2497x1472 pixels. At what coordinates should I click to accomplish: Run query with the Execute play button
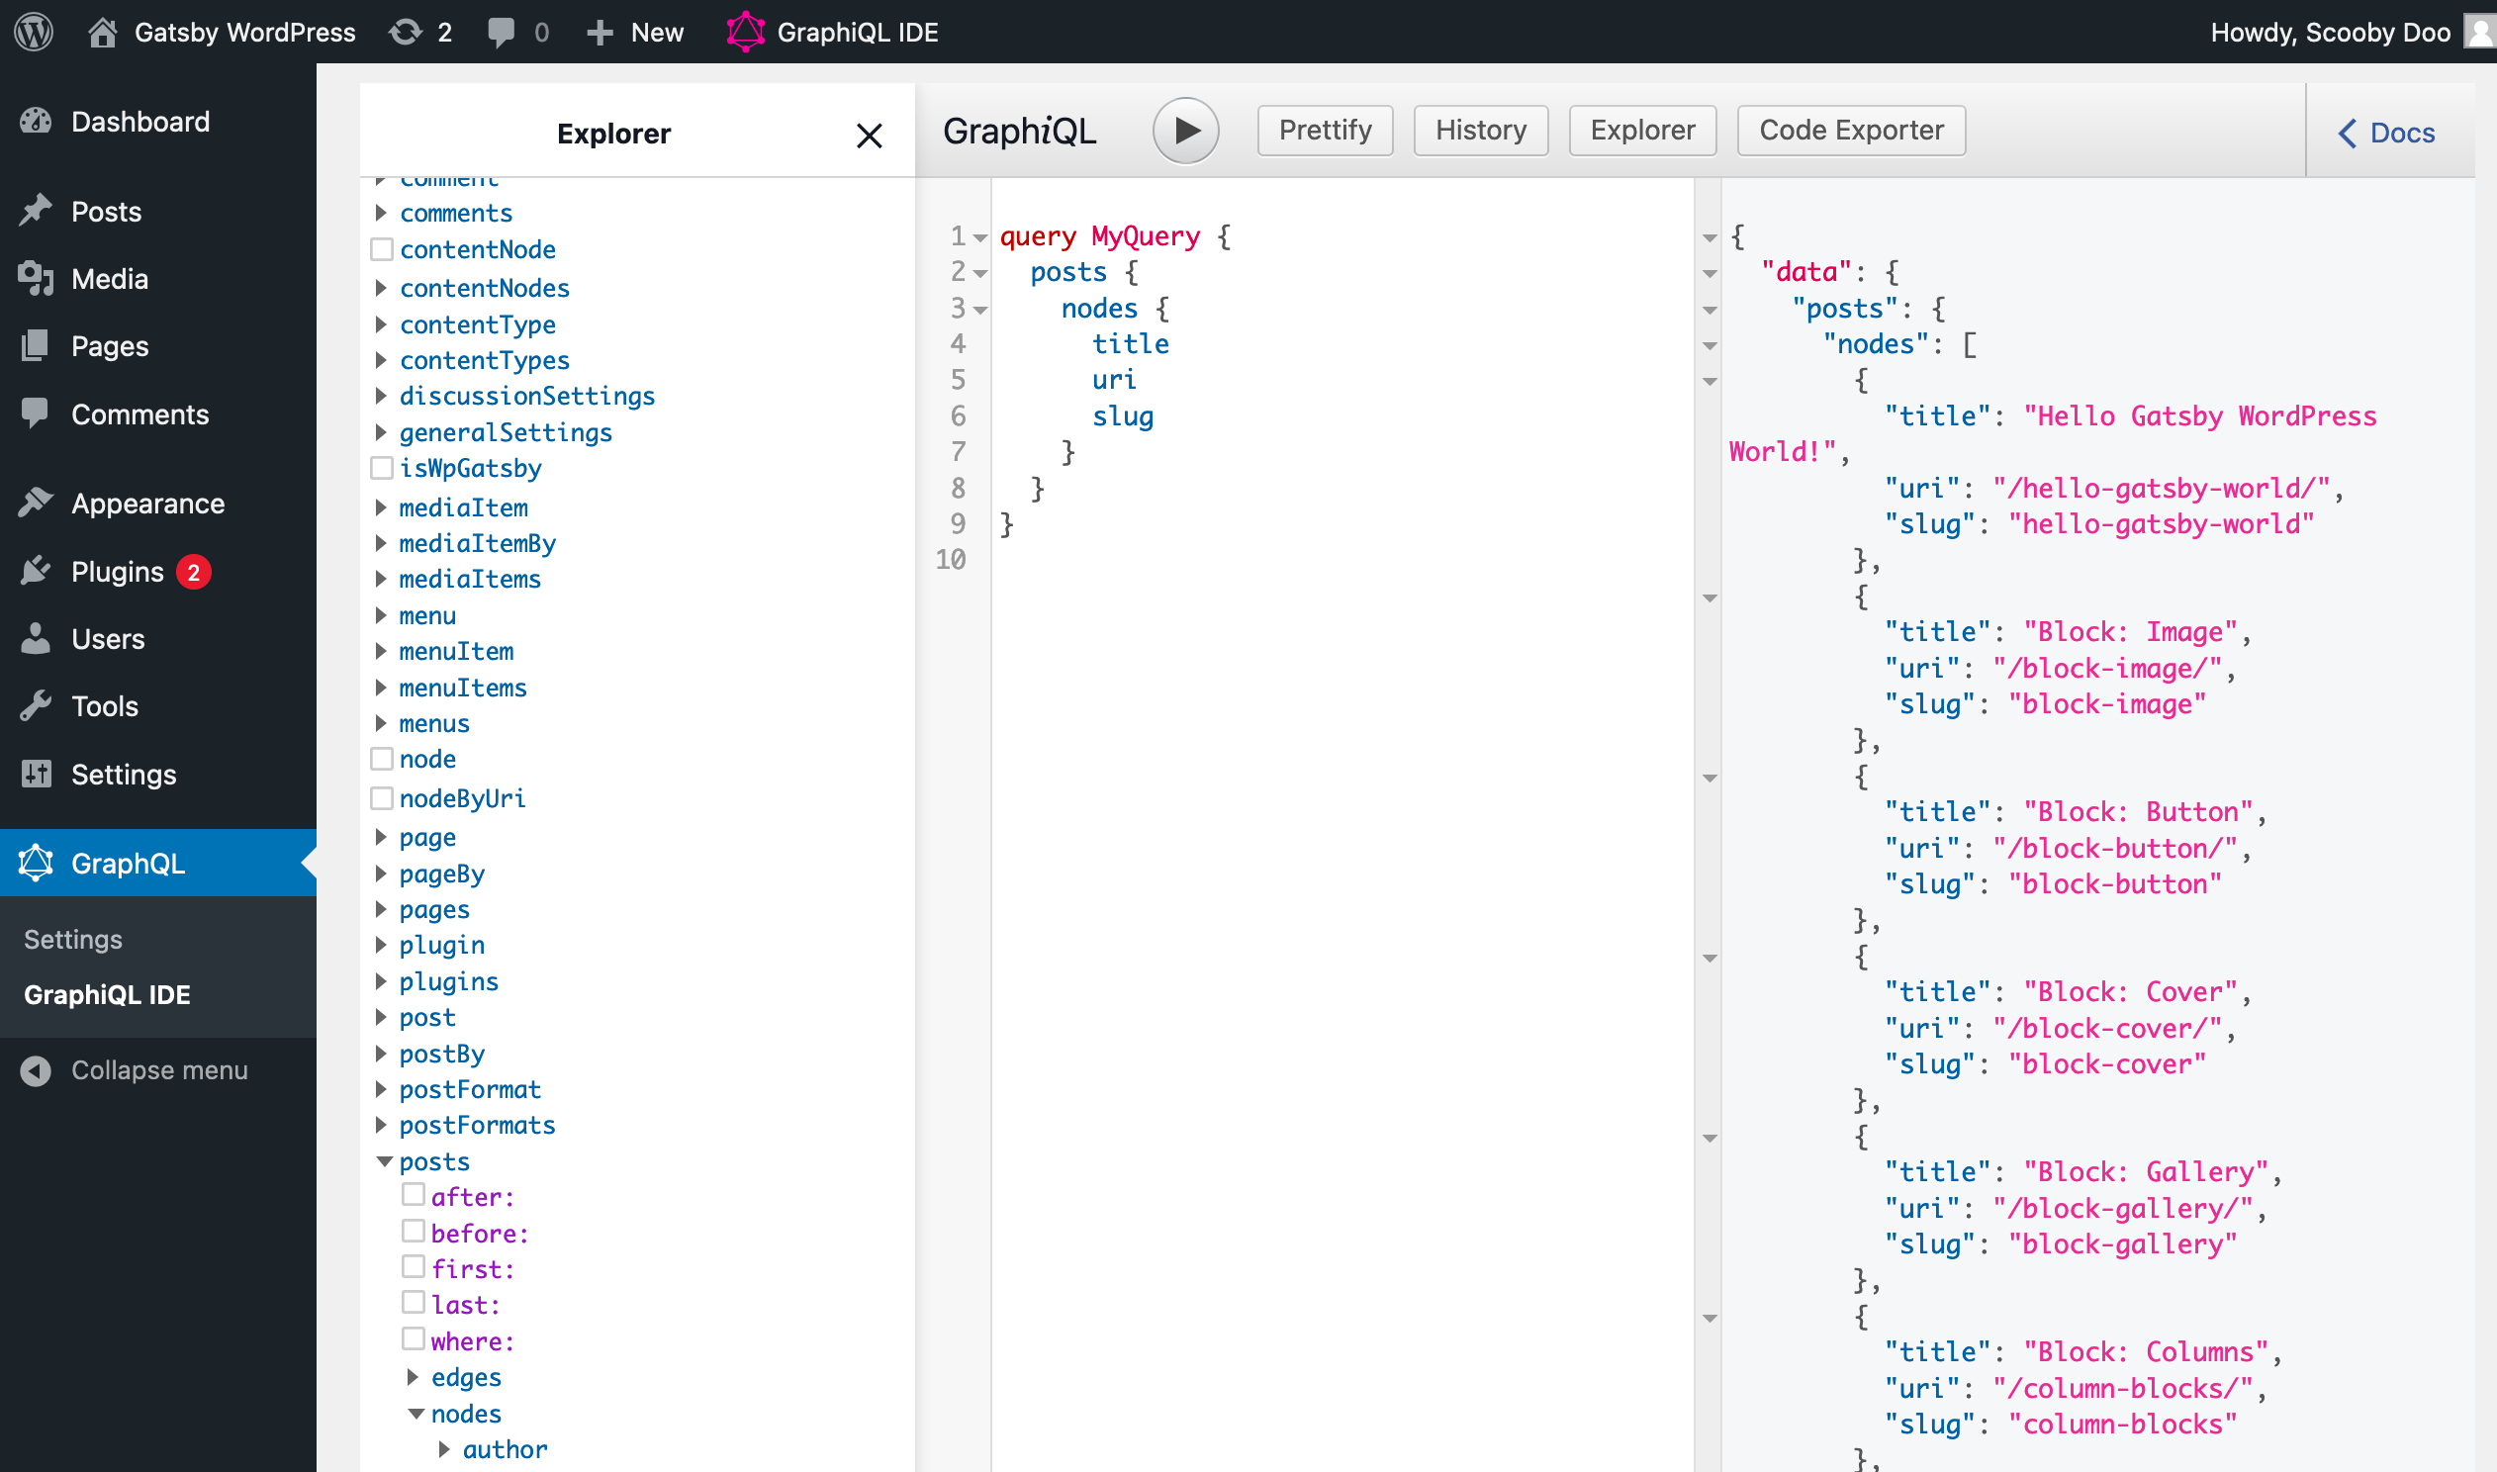tap(1185, 130)
